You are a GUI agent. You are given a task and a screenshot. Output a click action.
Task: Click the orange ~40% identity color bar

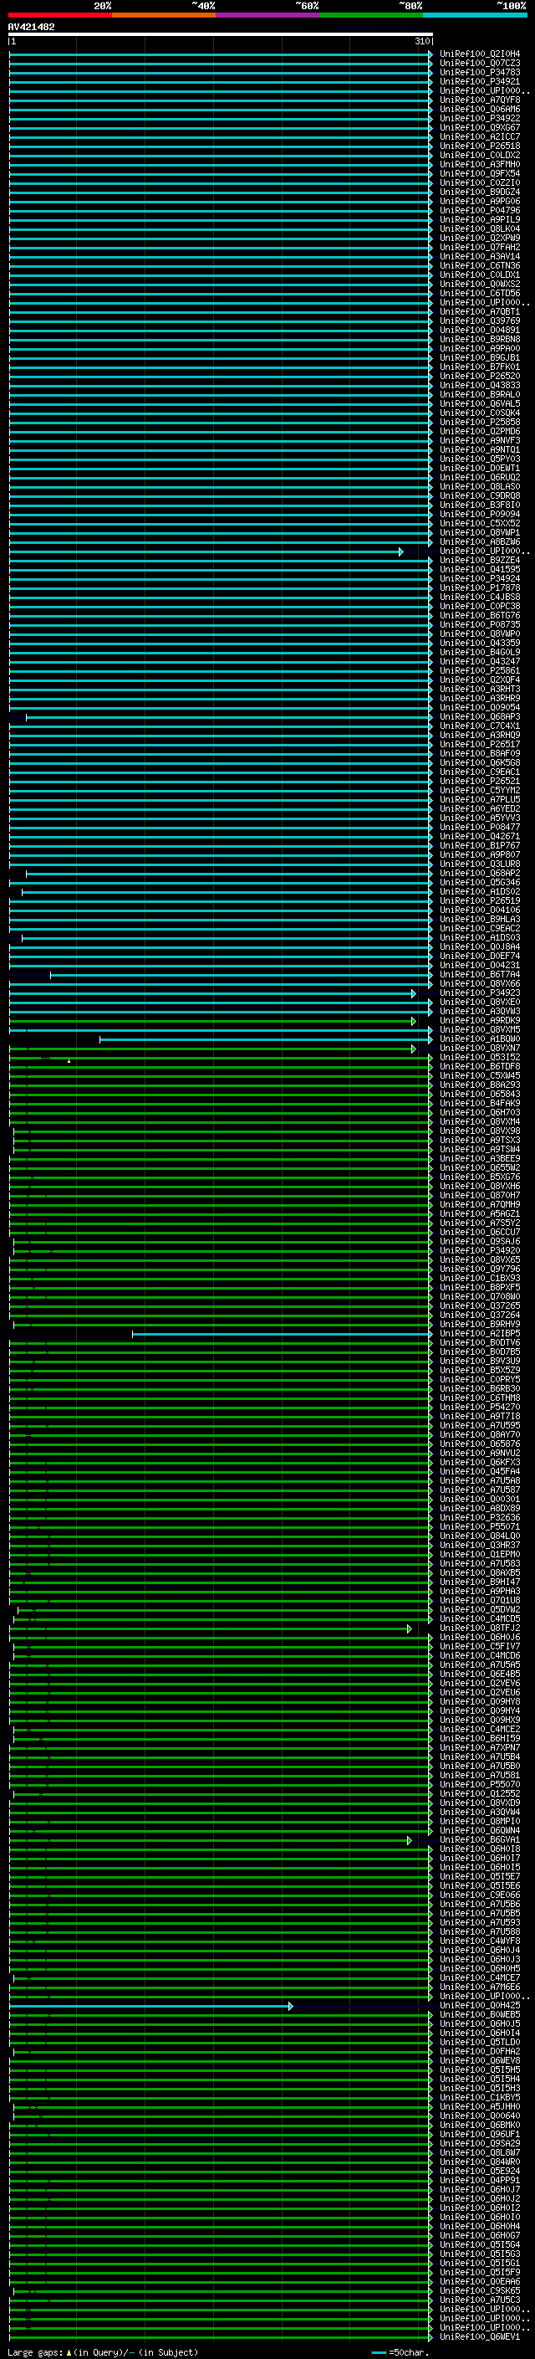pos(164,15)
